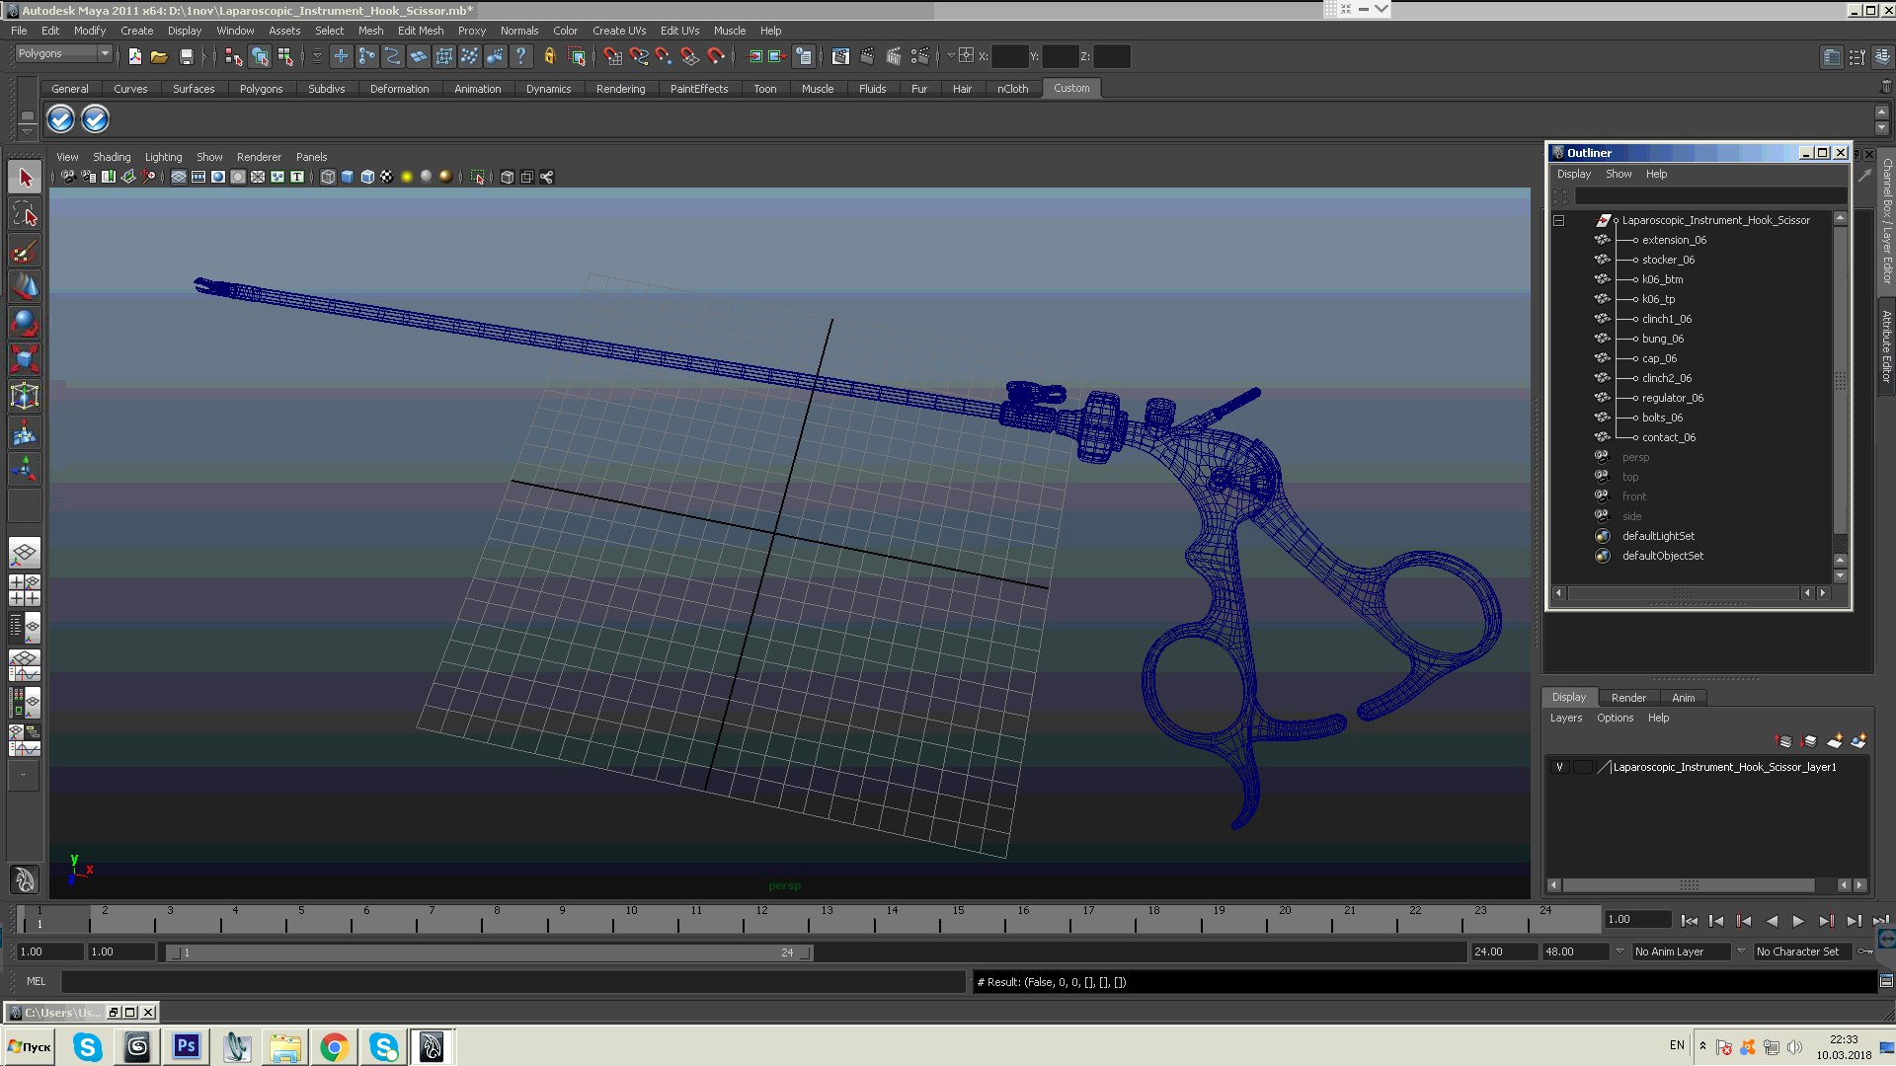This screenshot has width=1896, height=1066.
Task: Open Photoshop from the taskbar
Action: click(187, 1046)
